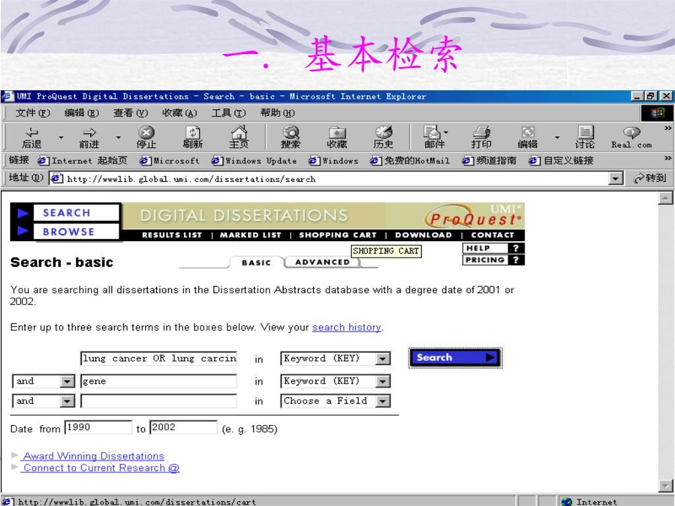Open the Discuss (讨论) toolbar icon

[585, 137]
